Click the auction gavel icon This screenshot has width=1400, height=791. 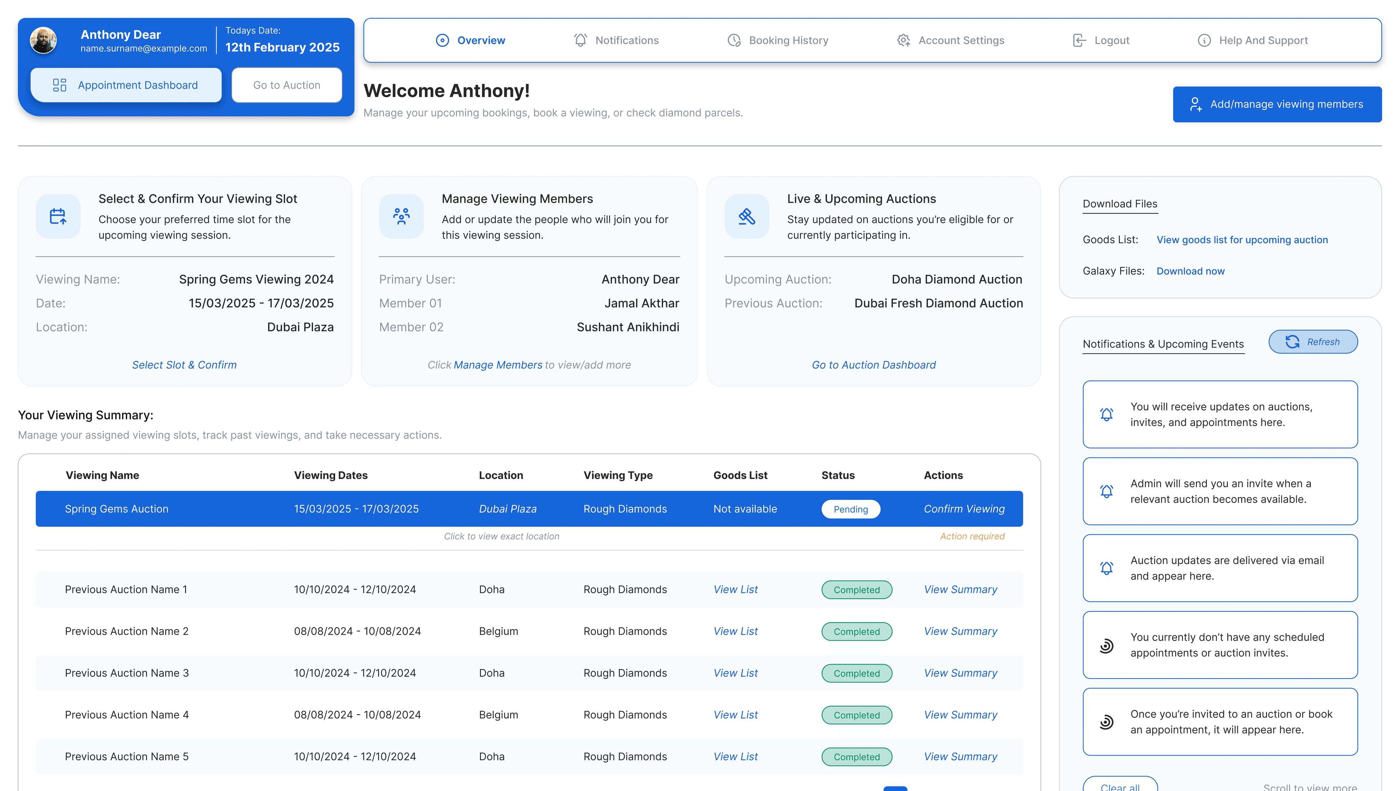click(x=747, y=216)
